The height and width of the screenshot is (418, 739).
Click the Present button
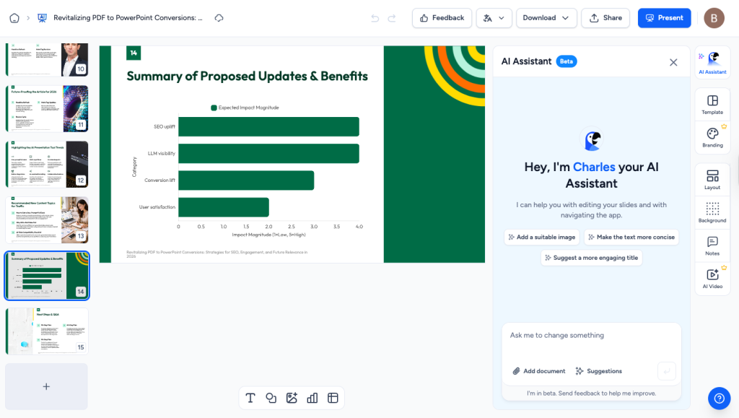point(664,18)
